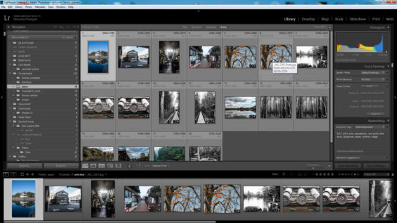Screen dimensions: 397x223
Task: Filter by red color label
Action: point(339,174)
